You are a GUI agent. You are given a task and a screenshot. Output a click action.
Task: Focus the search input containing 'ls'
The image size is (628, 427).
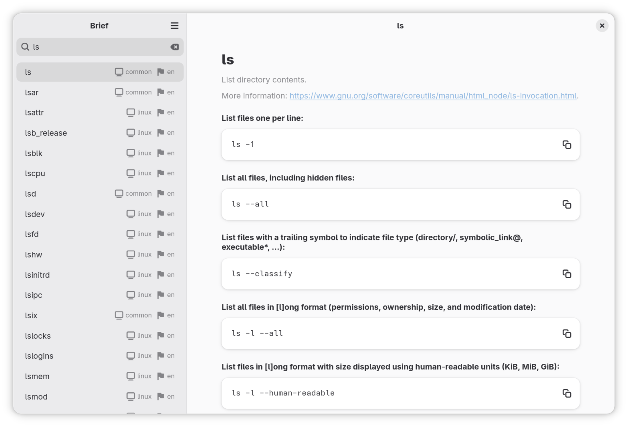(x=97, y=47)
